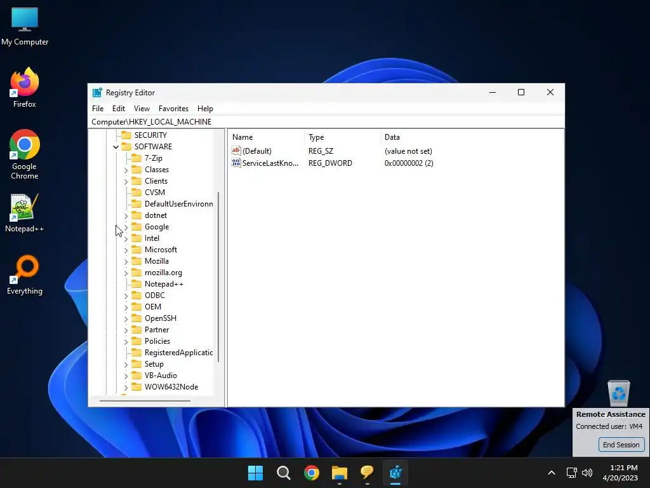Select the RegisteredApplications key folder icon
Image resolution: width=650 pixels, height=488 pixels.
(136, 352)
